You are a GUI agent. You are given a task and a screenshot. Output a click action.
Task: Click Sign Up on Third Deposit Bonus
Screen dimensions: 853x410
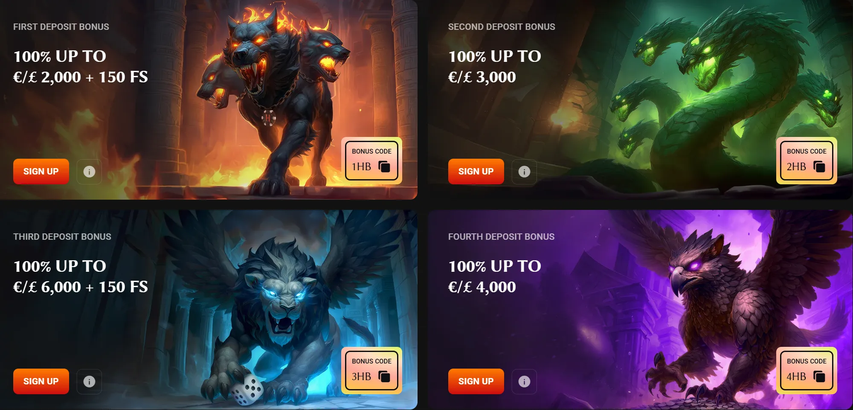(41, 381)
